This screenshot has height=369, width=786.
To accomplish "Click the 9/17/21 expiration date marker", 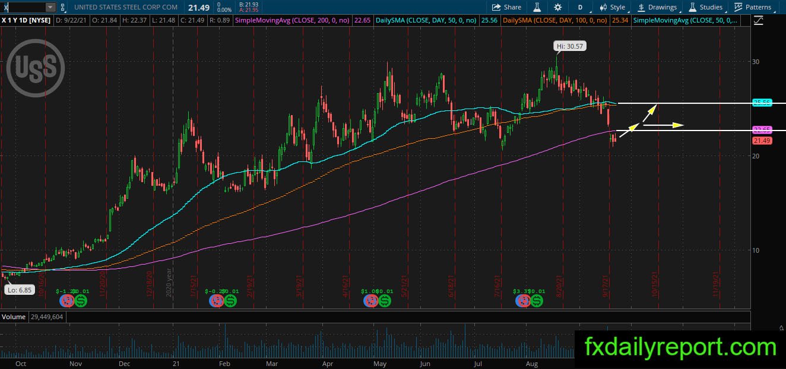I will tap(606, 285).
